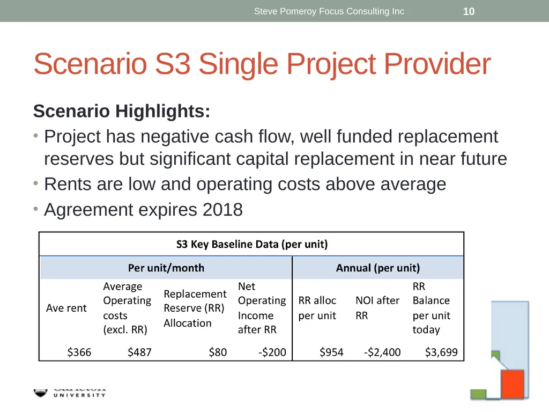Click the university logo at bottom left
The height and width of the screenshot is (412, 549).
pos(69,393)
